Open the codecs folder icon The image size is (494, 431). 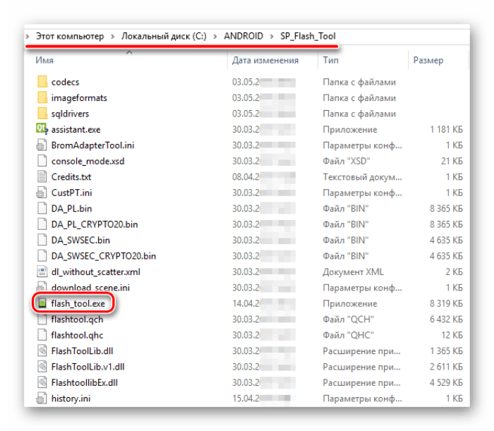pyautogui.click(x=42, y=82)
